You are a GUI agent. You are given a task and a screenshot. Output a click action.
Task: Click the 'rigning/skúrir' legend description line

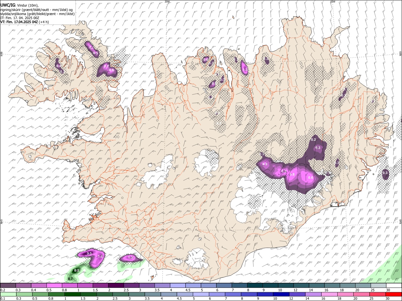[x=37, y=9]
